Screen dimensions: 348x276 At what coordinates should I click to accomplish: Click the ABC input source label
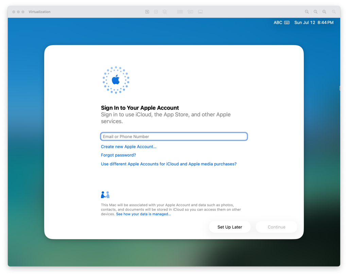pyautogui.click(x=278, y=22)
